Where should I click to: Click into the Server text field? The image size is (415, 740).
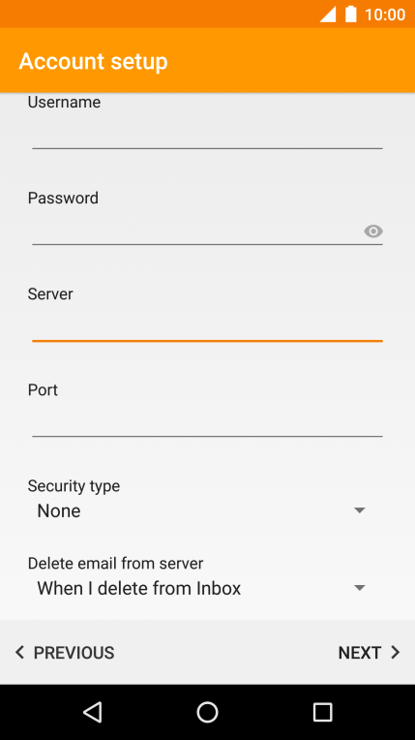(207, 326)
